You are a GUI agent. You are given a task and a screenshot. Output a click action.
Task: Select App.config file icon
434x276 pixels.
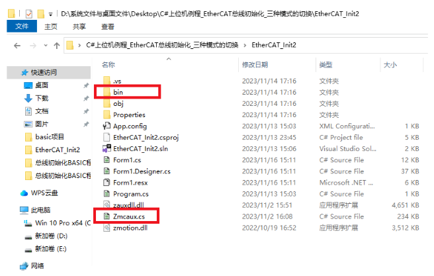click(x=107, y=126)
